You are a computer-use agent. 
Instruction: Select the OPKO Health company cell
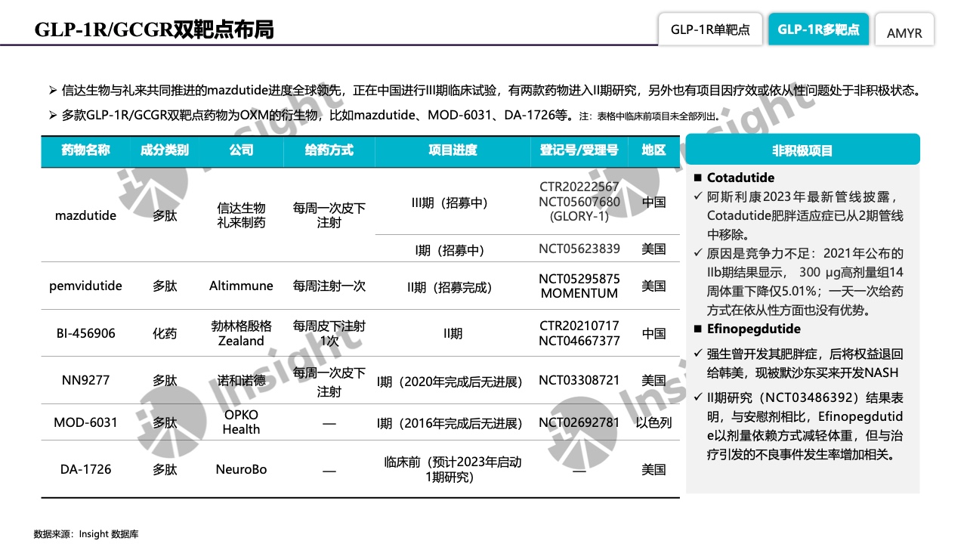tap(242, 422)
